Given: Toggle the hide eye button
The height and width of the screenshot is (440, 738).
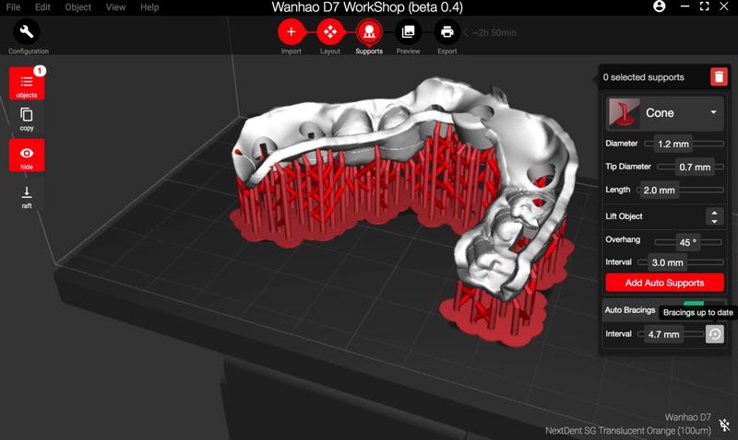Looking at the screenshot, I should coord(27,155).
